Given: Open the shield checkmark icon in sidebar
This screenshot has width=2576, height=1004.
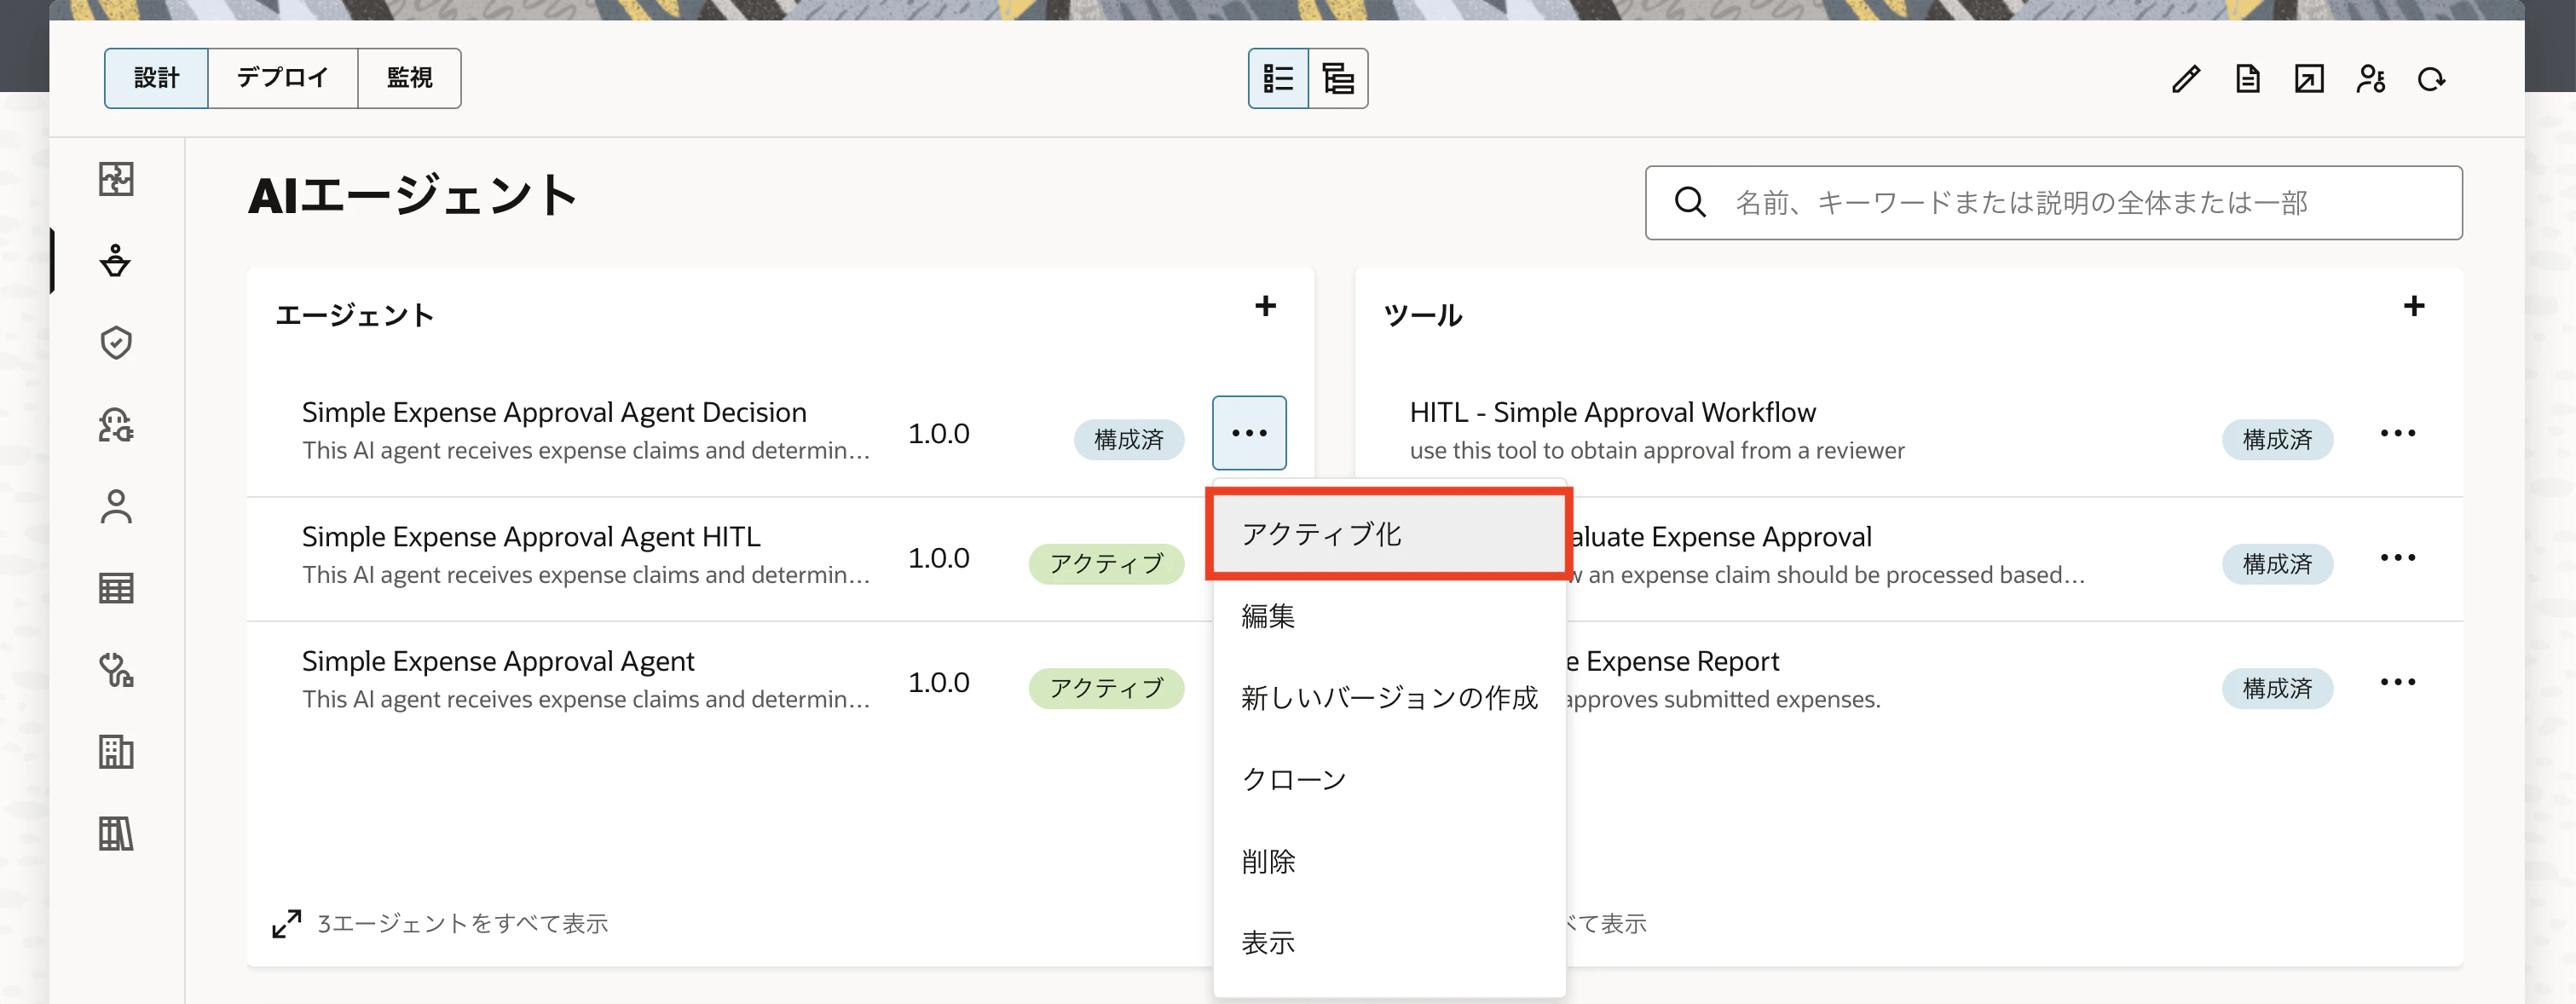Looking at the screenshot, I should (116, 343).
